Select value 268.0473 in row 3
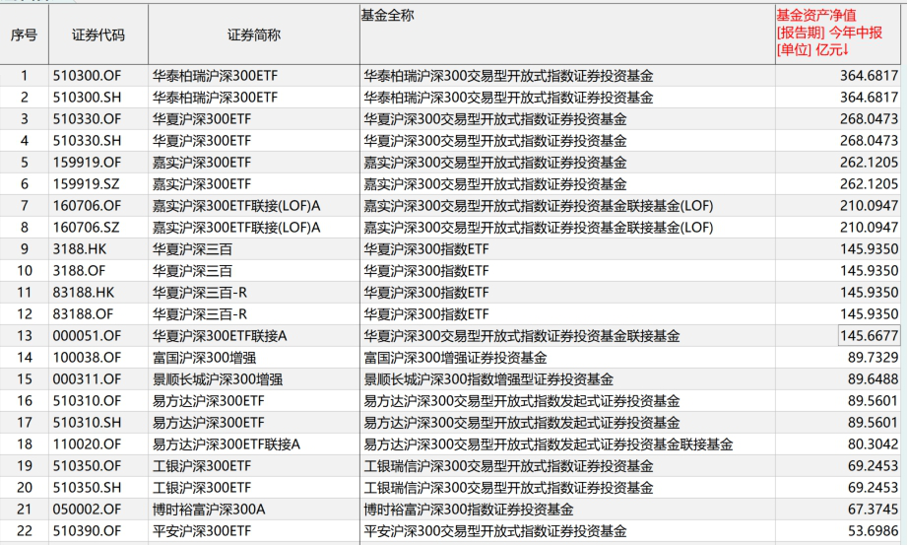The height and width of the screenshot is (546, 908). click(x=870, y=119)
